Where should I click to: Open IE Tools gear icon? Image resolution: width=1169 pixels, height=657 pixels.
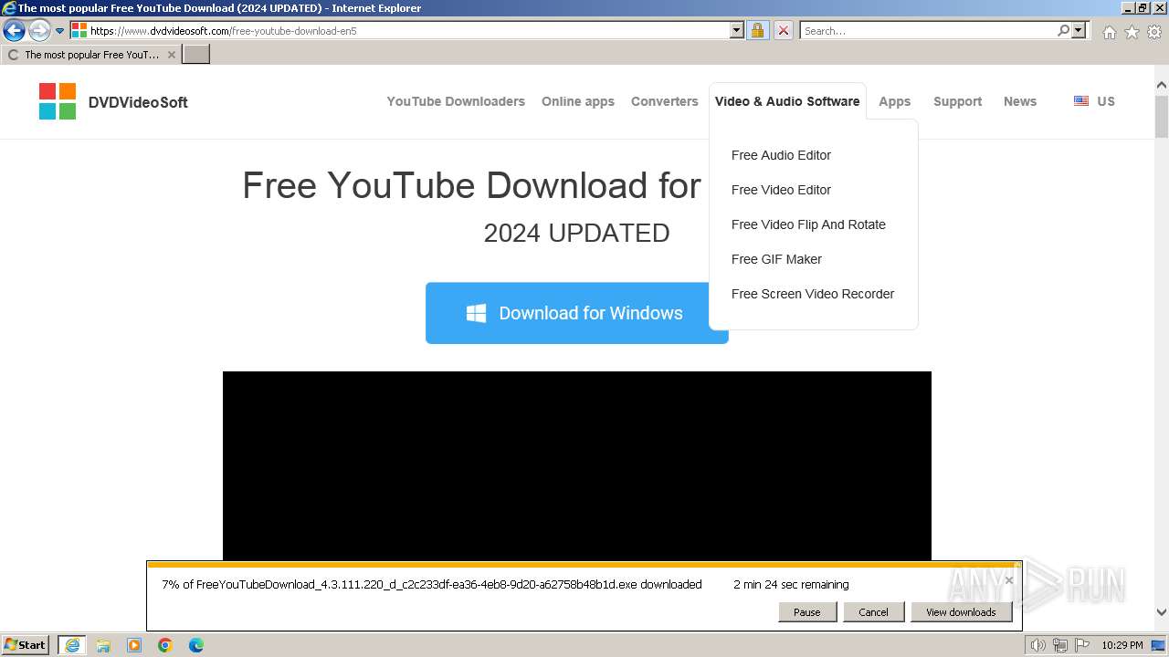click(x=1154, y=32)
